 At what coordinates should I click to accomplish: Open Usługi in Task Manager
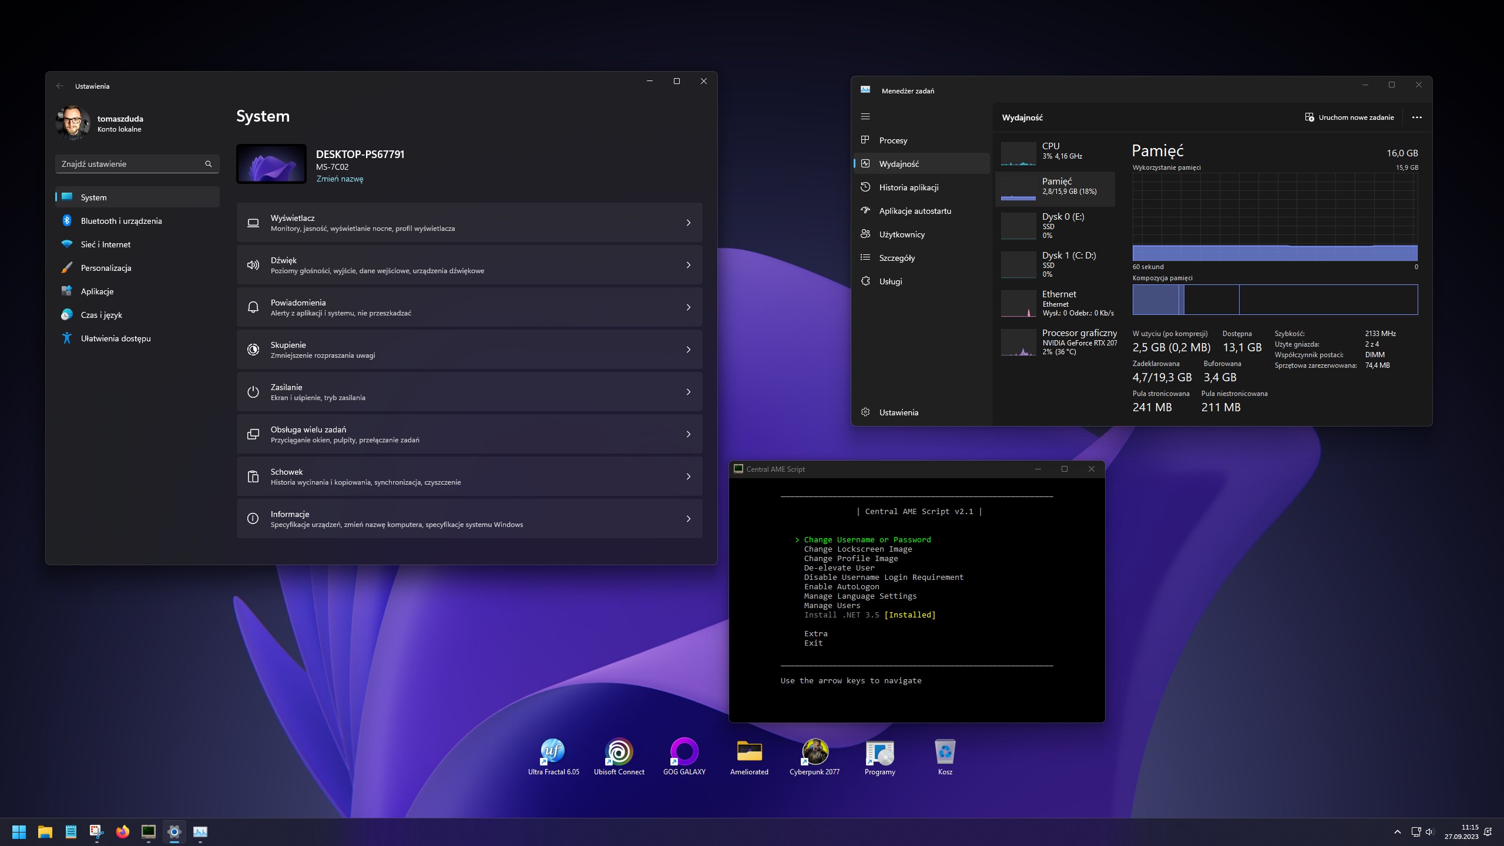pyautogui.click(x=891, y=281)
